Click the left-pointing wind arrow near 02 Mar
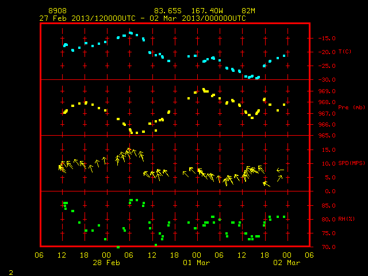This screenshot has width=368, height=276. pos(280,170)
